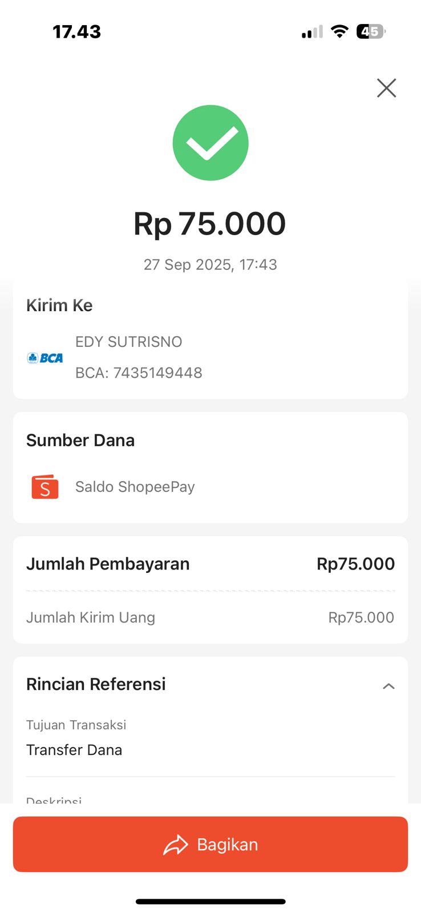The height and width of the screenshot is (913, 421).
Task: Close the transaction receipt screen
Action: [x=386, y=88]
